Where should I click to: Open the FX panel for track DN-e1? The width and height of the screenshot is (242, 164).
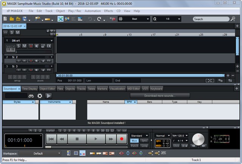[x=49, y=46]
